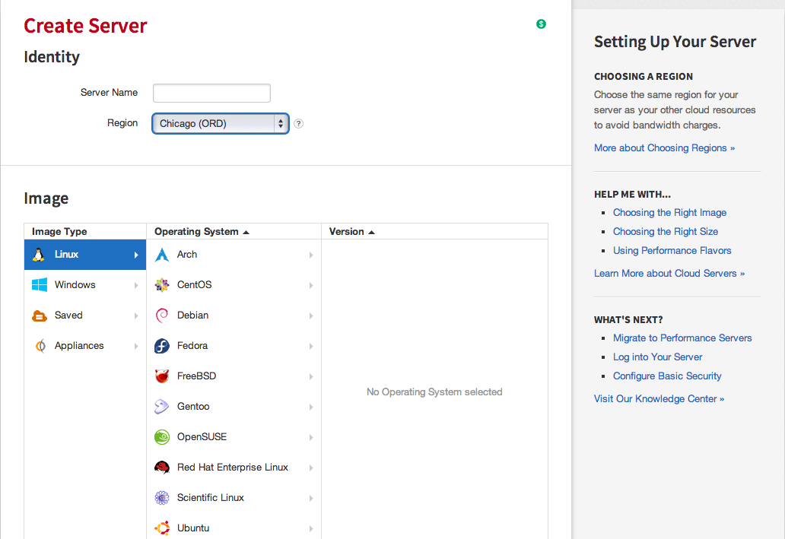Click the Scientific Linux logo icon
This screenshot has height=539, width=785.
tap(162, 498)
